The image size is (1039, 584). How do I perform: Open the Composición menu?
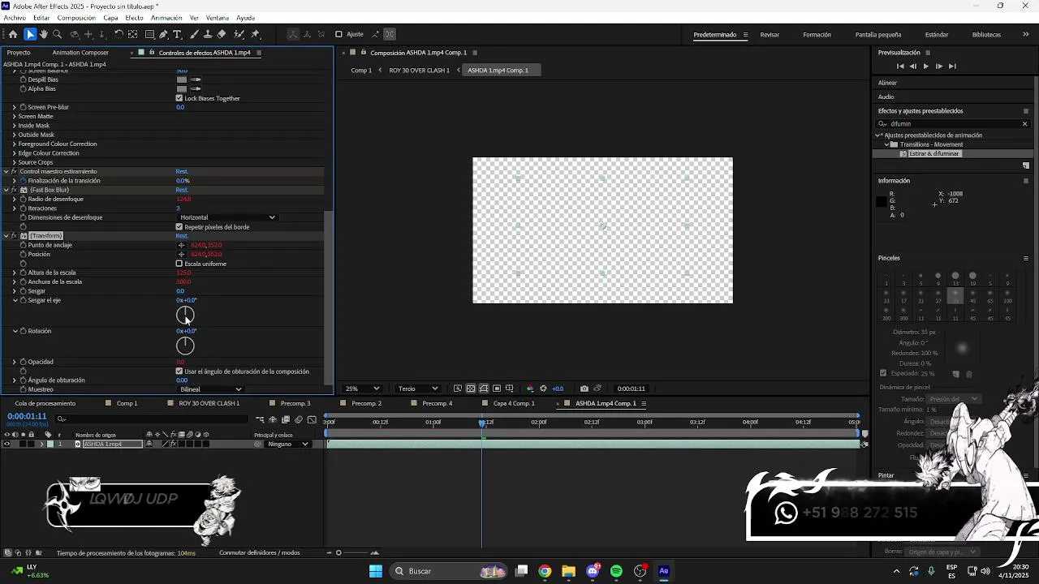click(76, 18)
